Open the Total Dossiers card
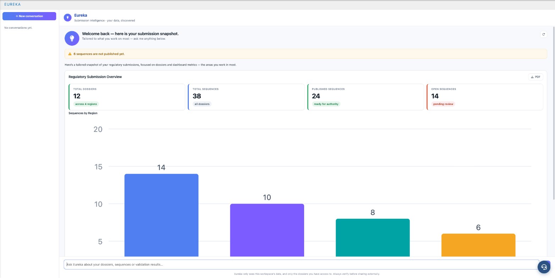The height and width of the screenshot is (278, 555). [127, 97]
